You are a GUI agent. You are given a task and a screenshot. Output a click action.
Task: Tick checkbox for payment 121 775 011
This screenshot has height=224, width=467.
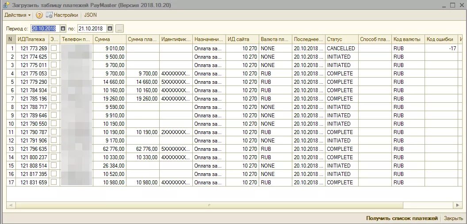(54, 64)
